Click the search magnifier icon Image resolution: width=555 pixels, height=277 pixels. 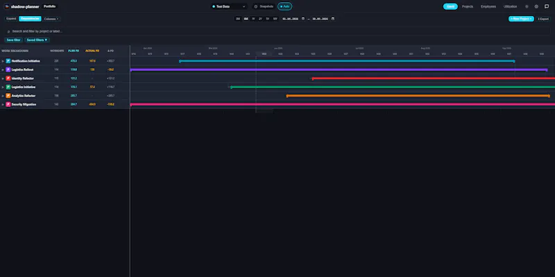pyautogui.click(x=8, y=31)
